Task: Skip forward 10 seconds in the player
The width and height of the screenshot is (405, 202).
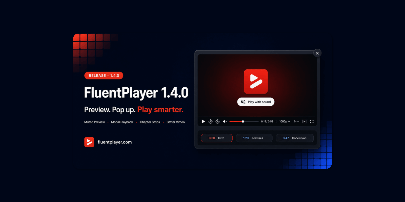Action: coord(217,121)
